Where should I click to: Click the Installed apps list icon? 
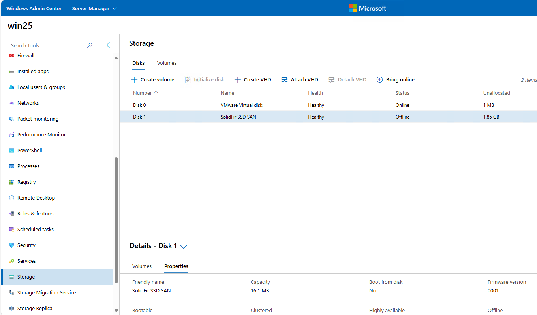pos(11,72)
